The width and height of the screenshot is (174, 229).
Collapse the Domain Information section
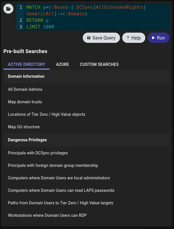click(26, 76)
